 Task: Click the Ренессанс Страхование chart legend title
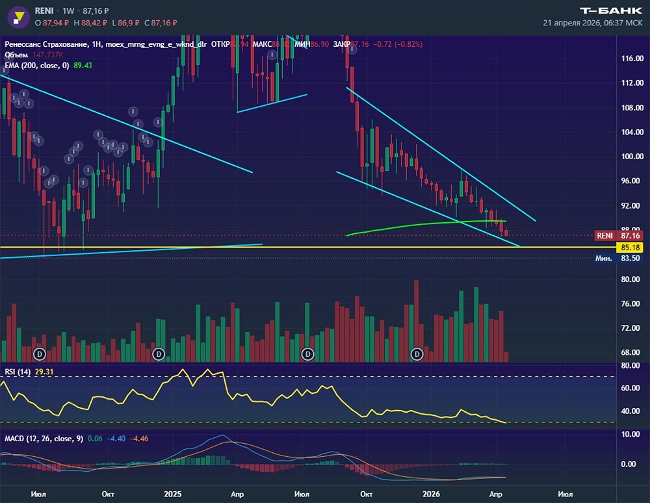point(46,44)
